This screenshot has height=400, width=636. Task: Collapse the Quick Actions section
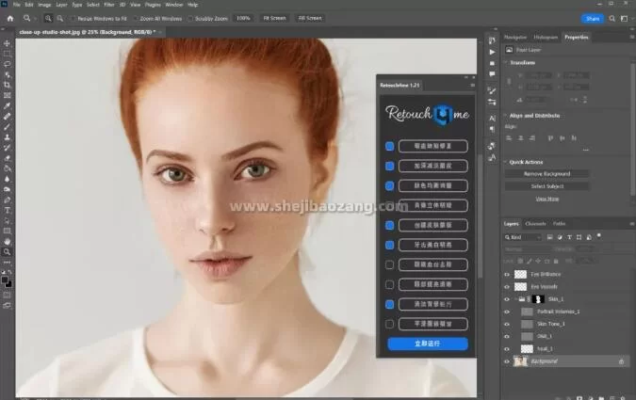(505, 161)
